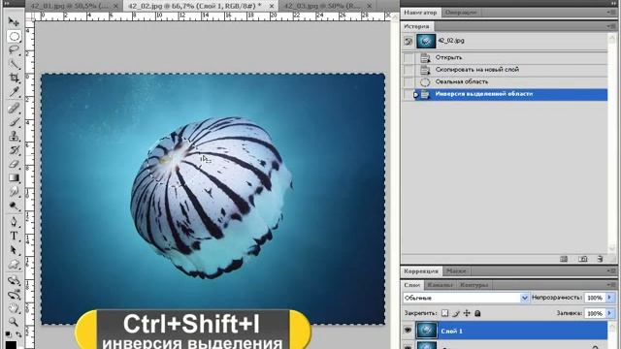Set history brush source to Скопировать на новый слой

[409, 70]
